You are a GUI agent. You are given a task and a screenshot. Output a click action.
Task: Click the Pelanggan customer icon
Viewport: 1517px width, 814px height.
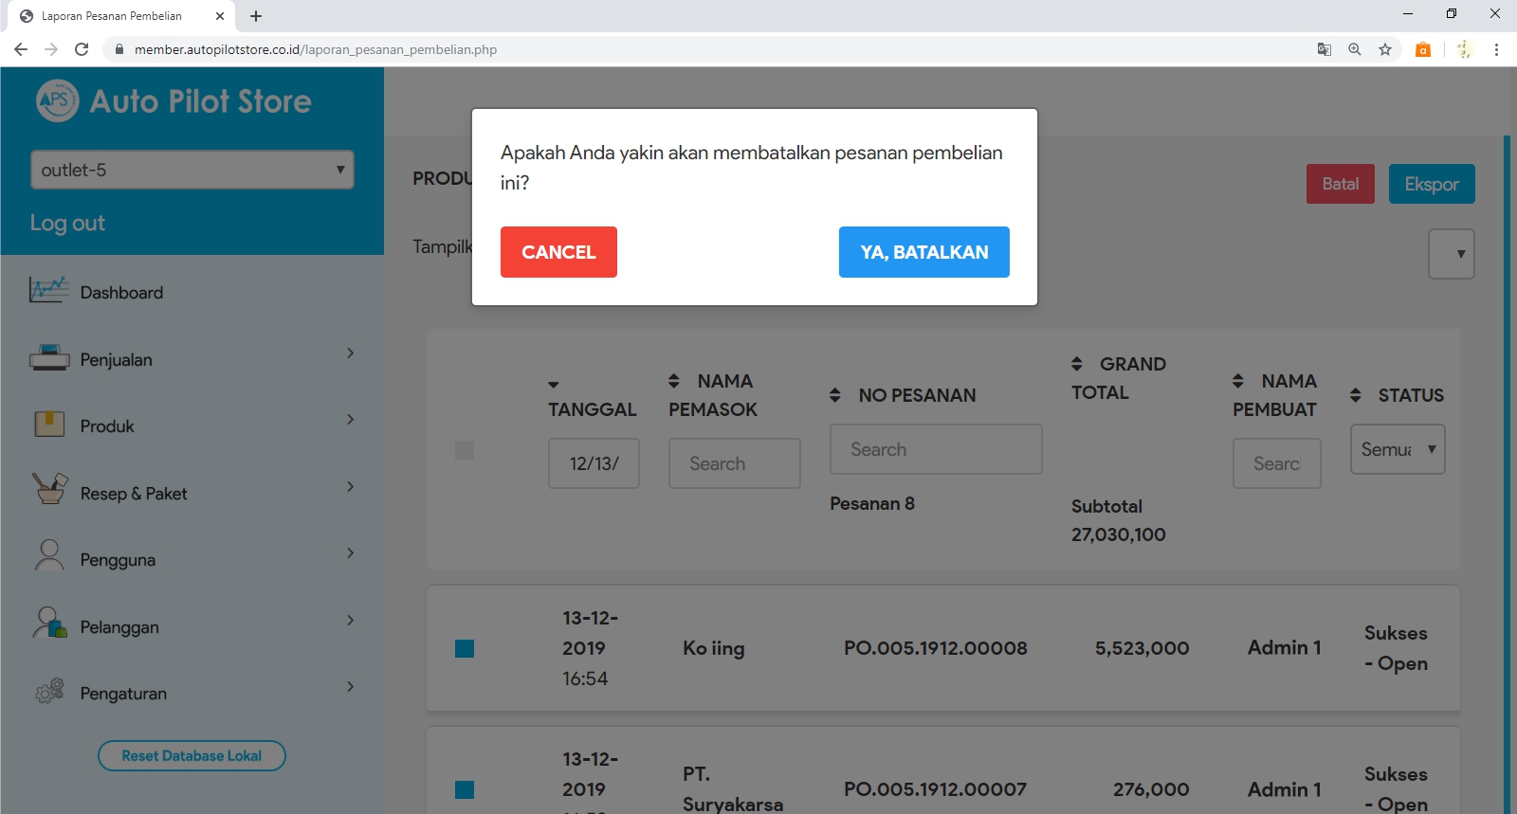(x=48, y=624)
